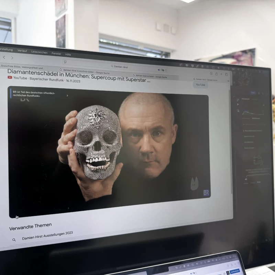The image size is (275, 275).
Task: Open the reader view icon in address bar
Action: tap(65, 62)
